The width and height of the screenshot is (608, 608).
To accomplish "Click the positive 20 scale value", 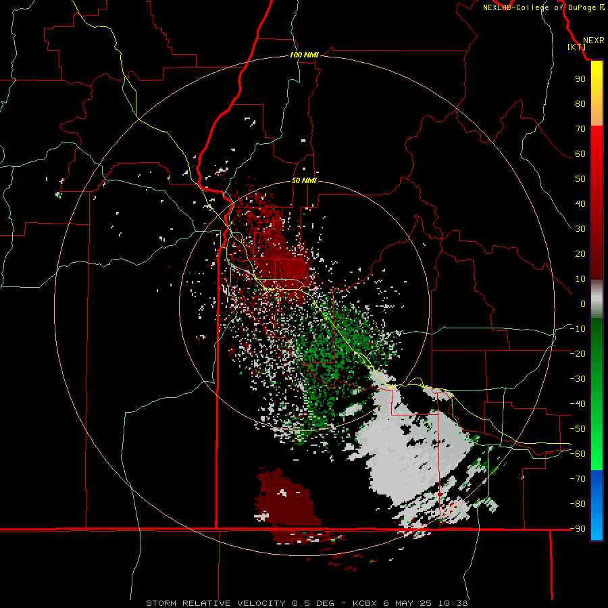I will pos(580,253).
